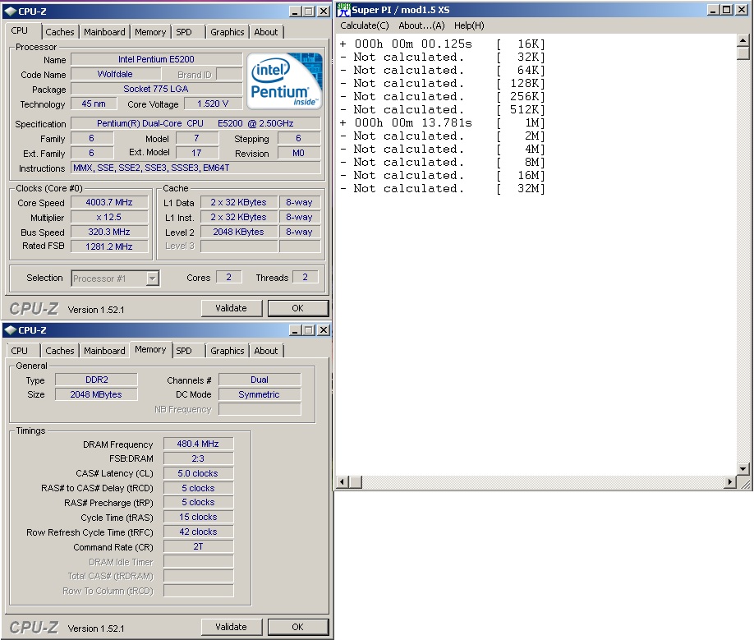Screen dimensions: 754x640
Task: Open Caches tab in top CPU-Z window
Action: point(60,32)
